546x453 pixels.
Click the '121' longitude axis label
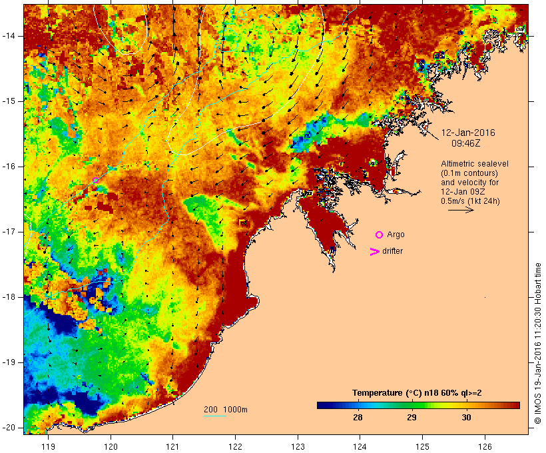point(172,446)
